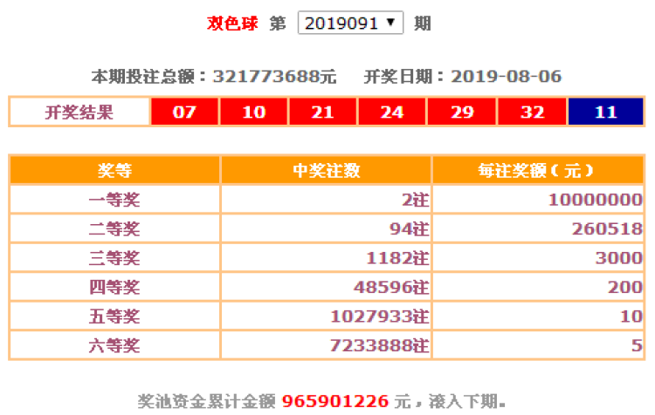Click the red 双色球 title text
The height and width of the screenshot is (415, 655).
point(232,24)
